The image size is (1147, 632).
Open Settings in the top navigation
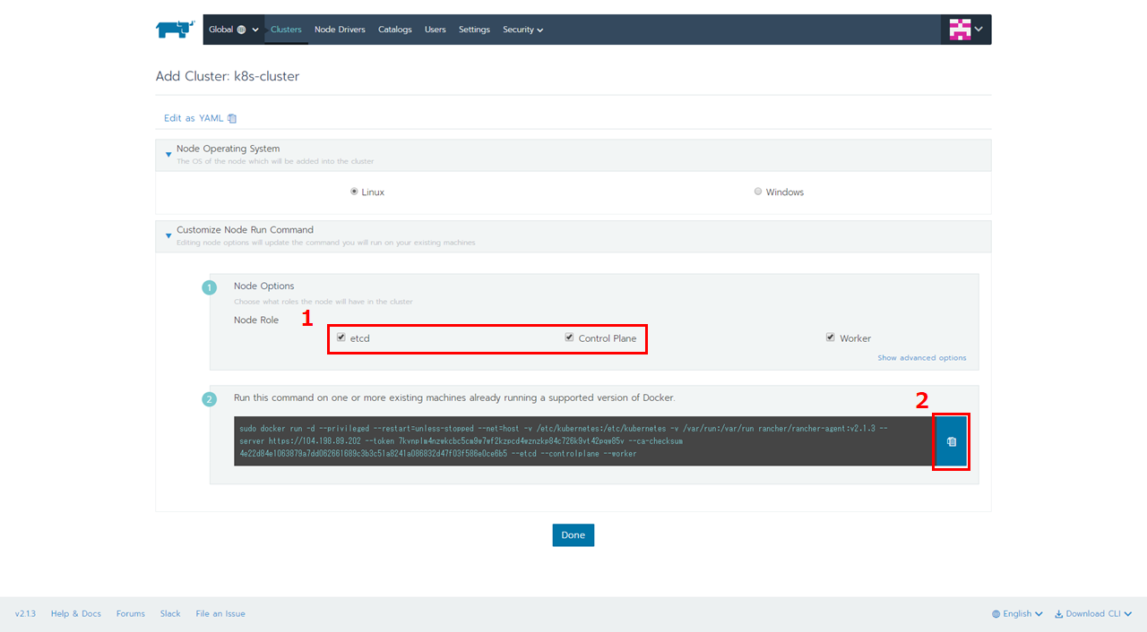[x=474, y=30]
